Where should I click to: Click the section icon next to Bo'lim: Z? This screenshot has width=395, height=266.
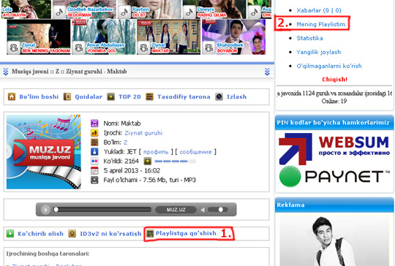(x=94, y=142)
